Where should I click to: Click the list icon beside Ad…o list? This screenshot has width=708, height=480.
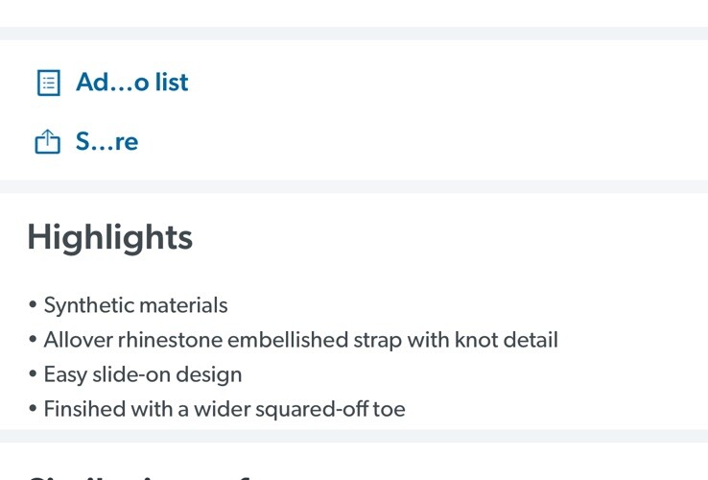point(48,83)
